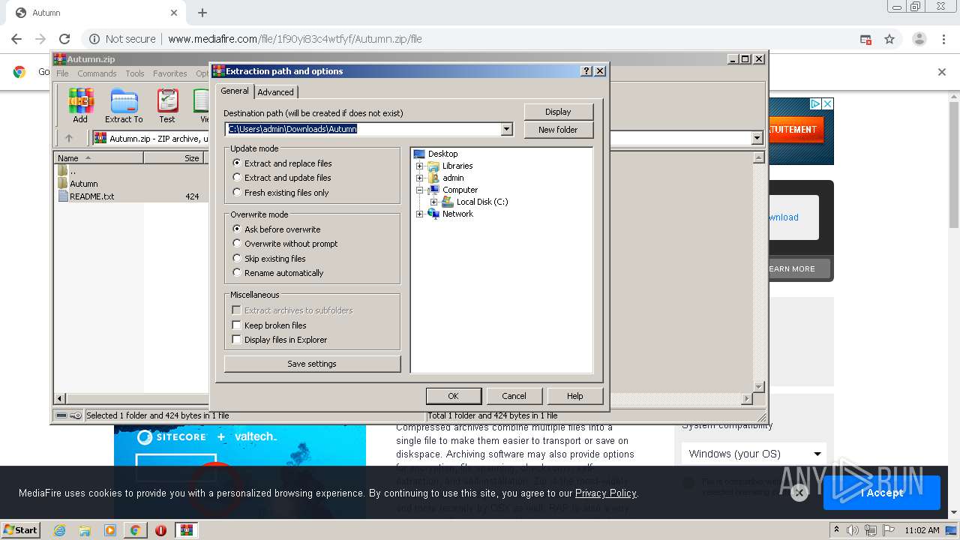Open the Favorites menu
This screenshot has width=960, height=540.
[170, 73]
